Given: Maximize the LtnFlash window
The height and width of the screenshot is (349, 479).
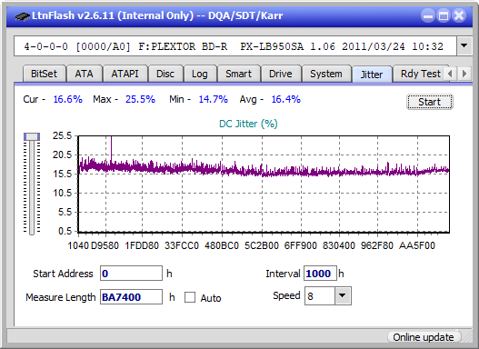Looking at the screenshot, I should [444, 15].
